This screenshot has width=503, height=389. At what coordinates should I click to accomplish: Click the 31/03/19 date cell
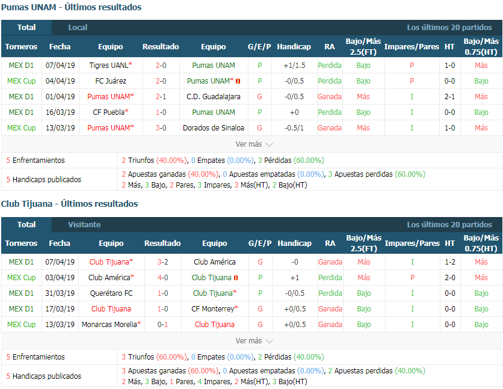(x=60, y=293)
